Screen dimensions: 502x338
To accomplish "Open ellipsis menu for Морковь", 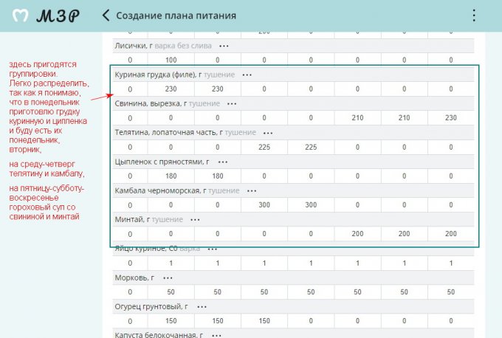I will click(x=168, y=277).
